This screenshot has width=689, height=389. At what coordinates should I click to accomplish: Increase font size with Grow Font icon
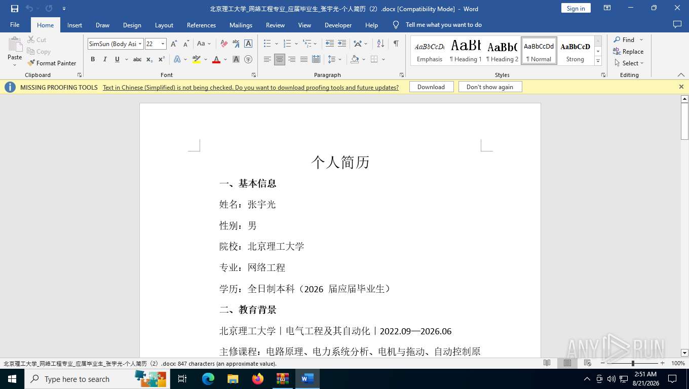(x=174, y=44)
